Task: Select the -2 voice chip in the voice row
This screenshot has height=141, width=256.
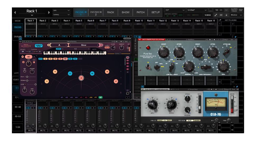Action: coord(45,59)
